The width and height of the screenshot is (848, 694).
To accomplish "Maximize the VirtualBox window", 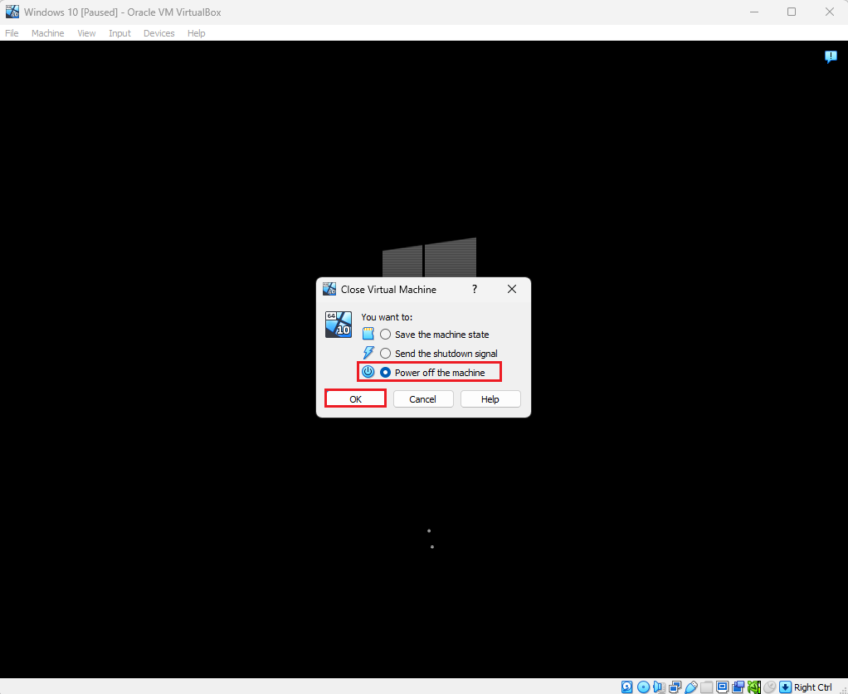I will [792, 12].
